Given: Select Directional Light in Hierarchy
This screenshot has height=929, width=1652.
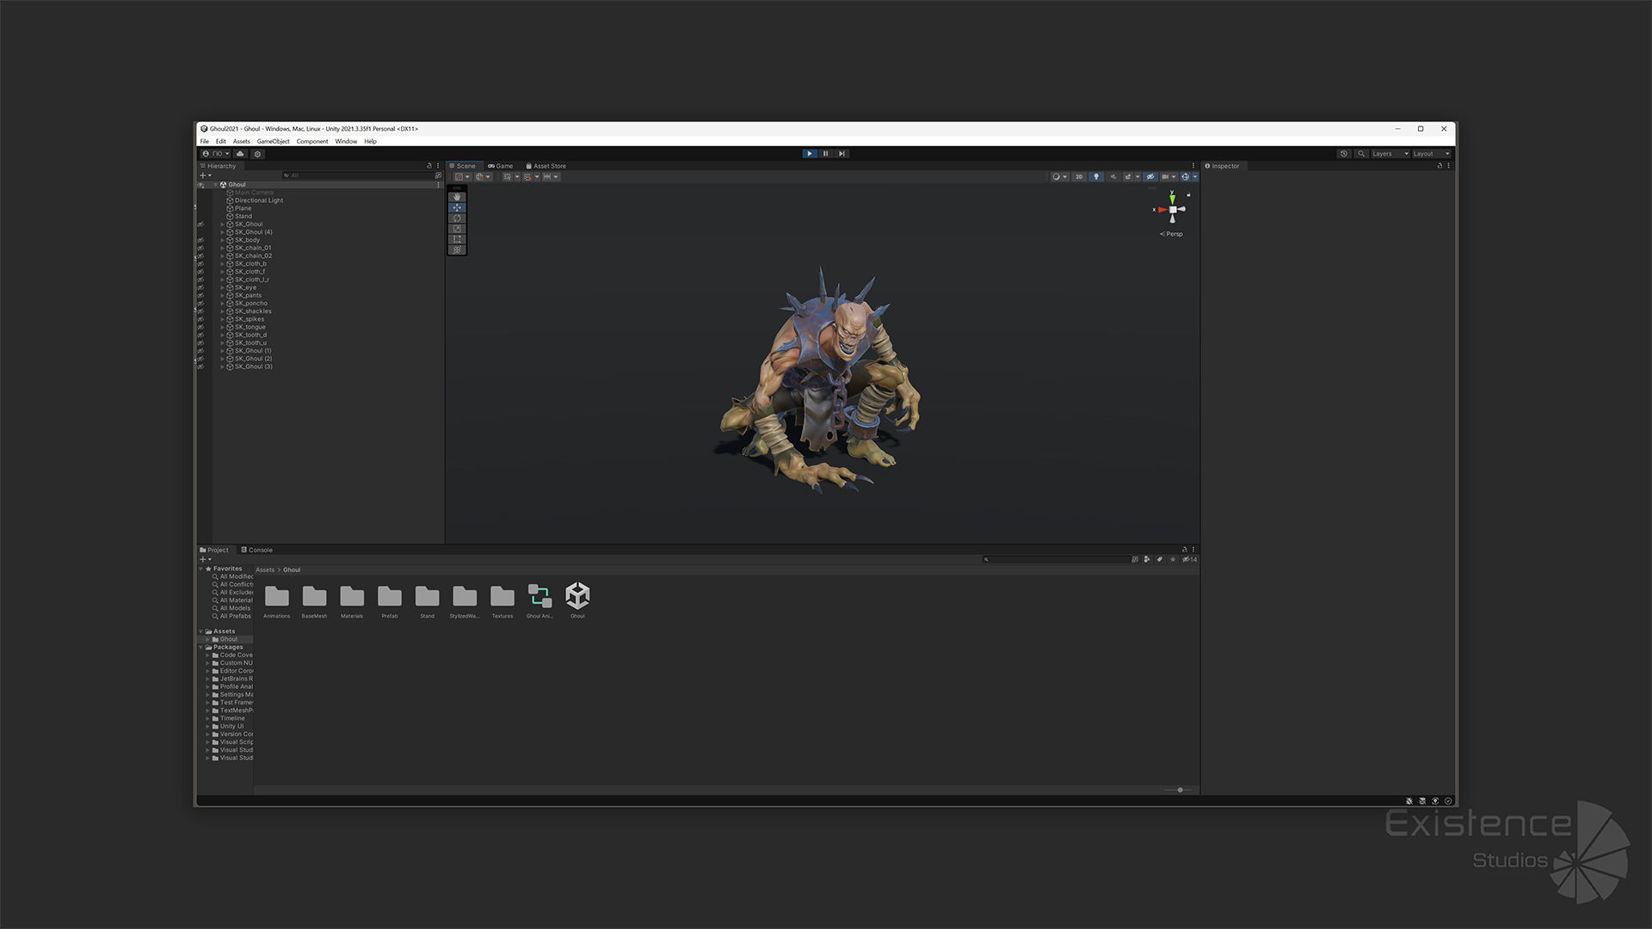Looking at the screenshot, I should pos(258,200).
